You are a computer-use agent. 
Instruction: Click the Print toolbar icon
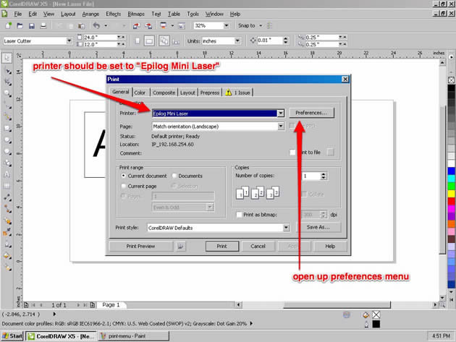[43, 25]
